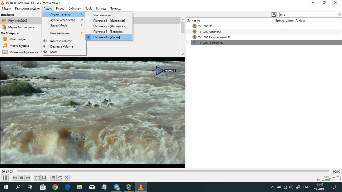This screenshot has height=192, width=342.
Task: Expand Аудио устройство submenu
Action: click(64, 20)
